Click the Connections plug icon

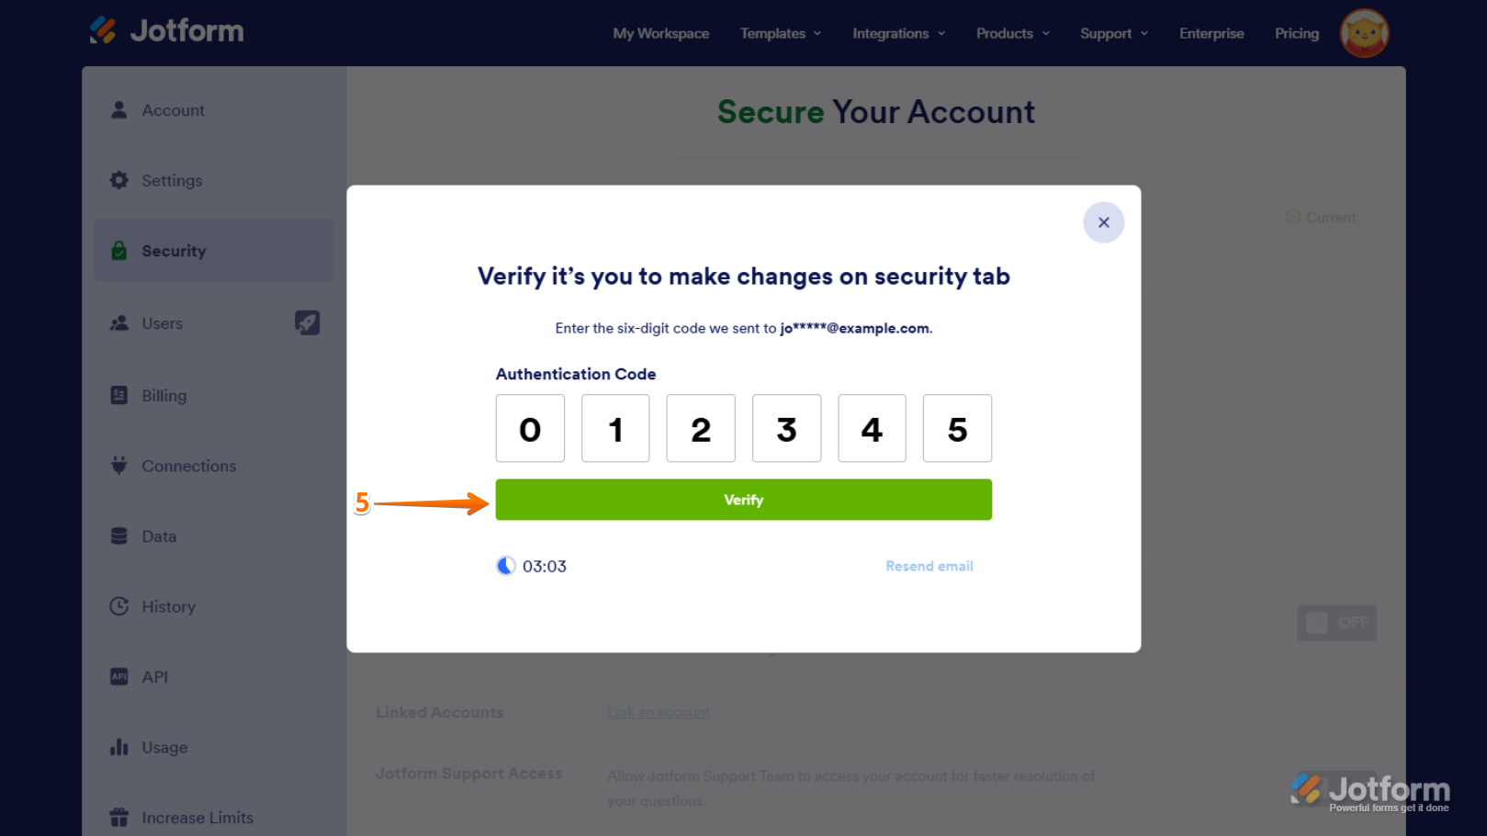119,466
